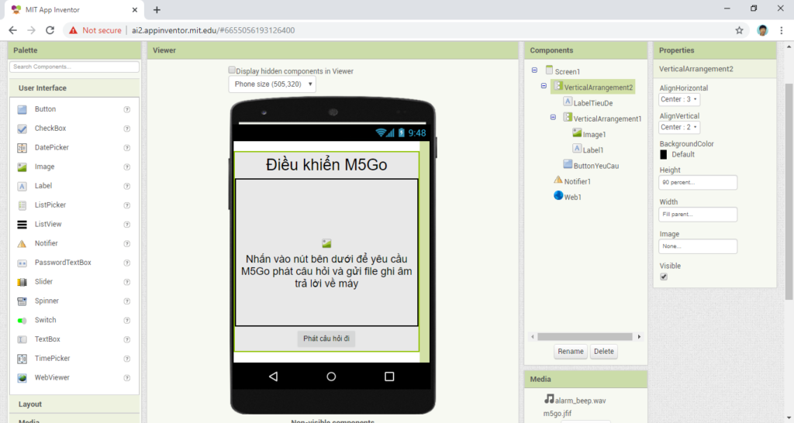
Task: Click the Delete component button
Action: click(603, 352)
